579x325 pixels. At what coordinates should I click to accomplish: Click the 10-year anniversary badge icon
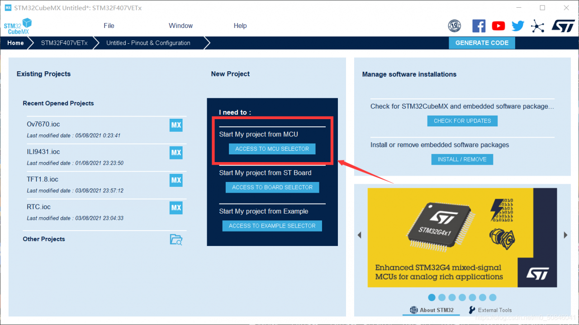pyautogui.click(x=454, y=26)
